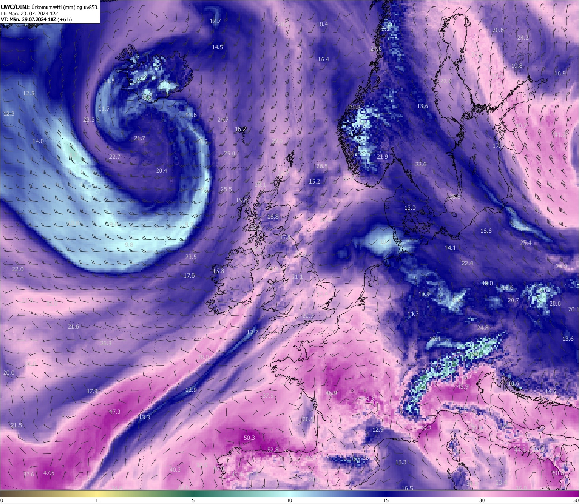Click the 13.3 value on the dark band
Screen dimensions: 579x504
click(144, 417)
